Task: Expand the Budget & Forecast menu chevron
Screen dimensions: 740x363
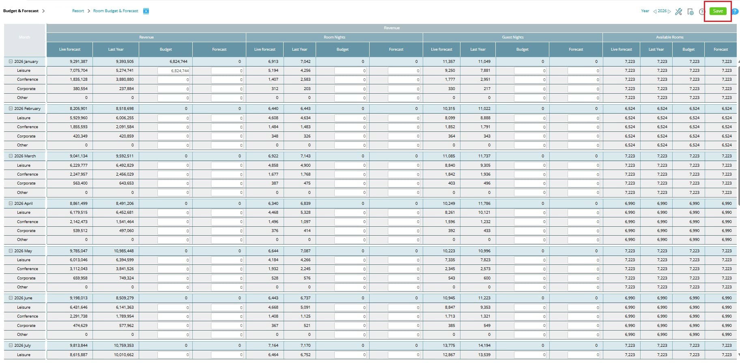Action: (x=43, y=11)
